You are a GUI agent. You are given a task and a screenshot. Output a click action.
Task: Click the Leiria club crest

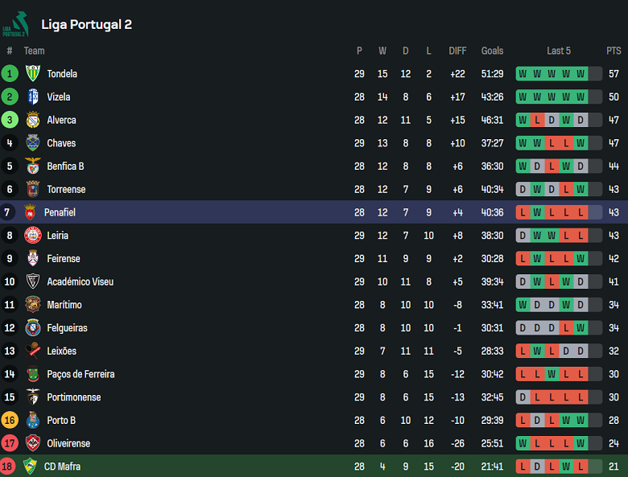[33, 236]
